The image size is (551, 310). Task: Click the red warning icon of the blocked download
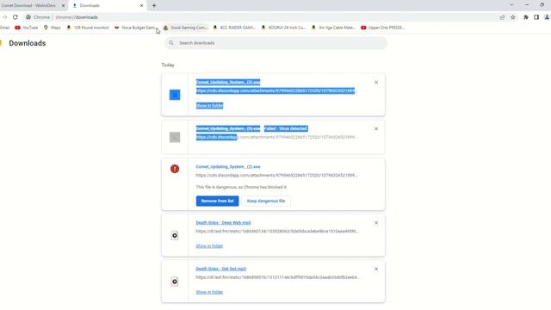click(x=175, y=169)
